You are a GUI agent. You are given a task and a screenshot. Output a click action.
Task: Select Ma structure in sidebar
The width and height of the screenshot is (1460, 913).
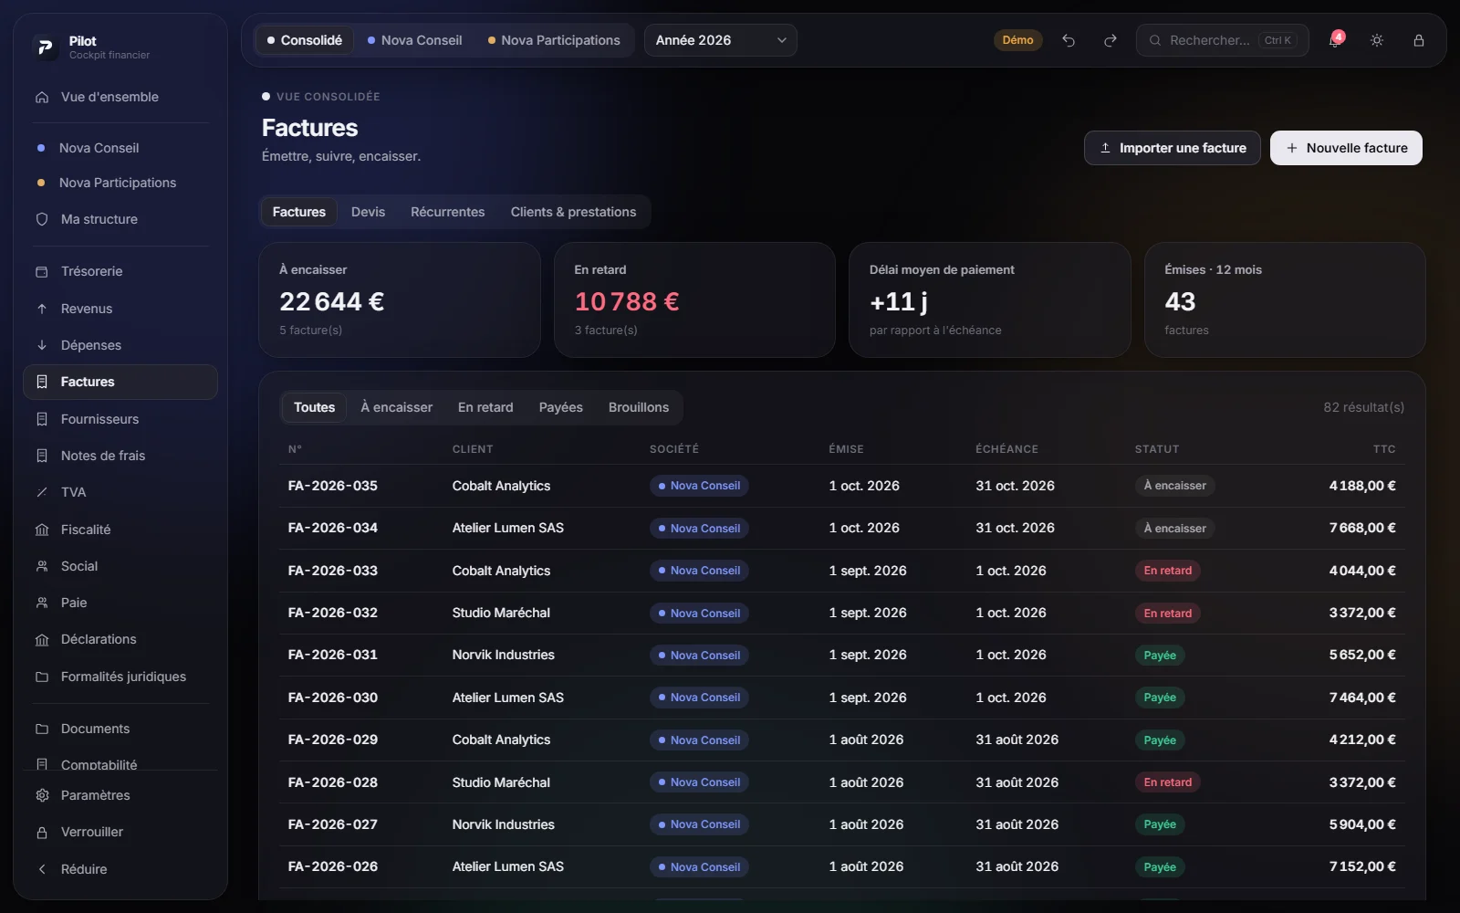point(120,219)
